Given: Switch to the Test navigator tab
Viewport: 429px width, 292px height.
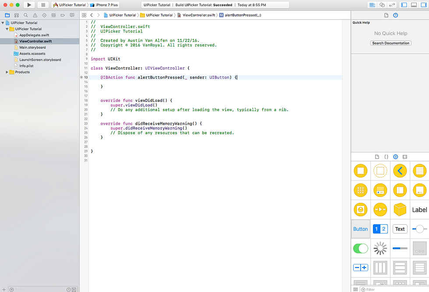Looking at the screenshot, I should point(44,15).
